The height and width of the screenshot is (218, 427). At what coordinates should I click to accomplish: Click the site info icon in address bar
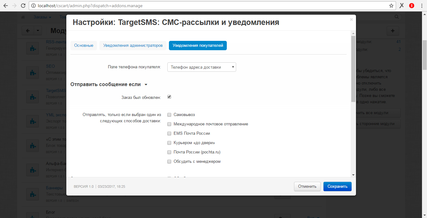pos(33,6)
